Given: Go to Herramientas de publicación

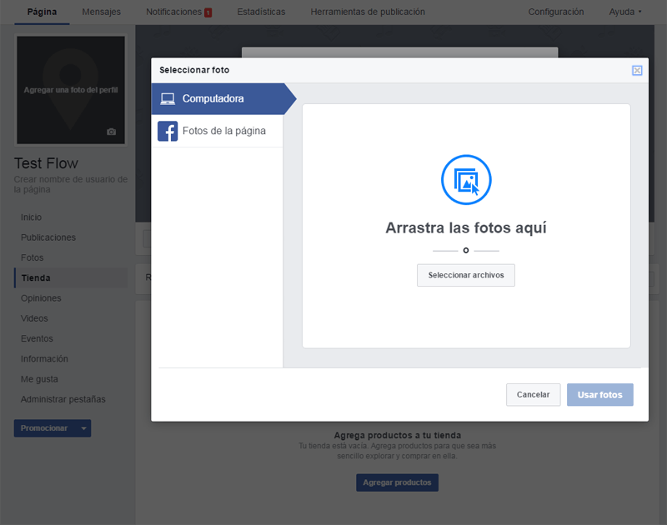Looking at the screenshot, I should (x=368, y=12).
